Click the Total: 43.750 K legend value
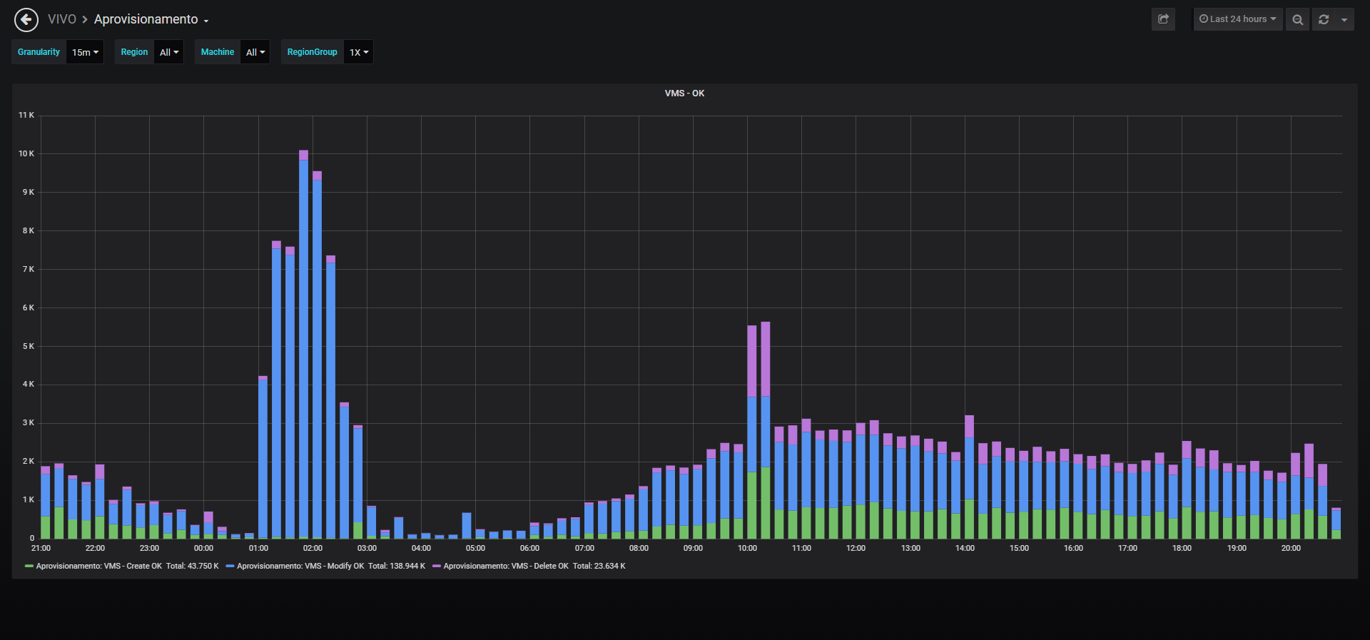The height and width of the screenshot is (640, 1370). coord(193,566)
